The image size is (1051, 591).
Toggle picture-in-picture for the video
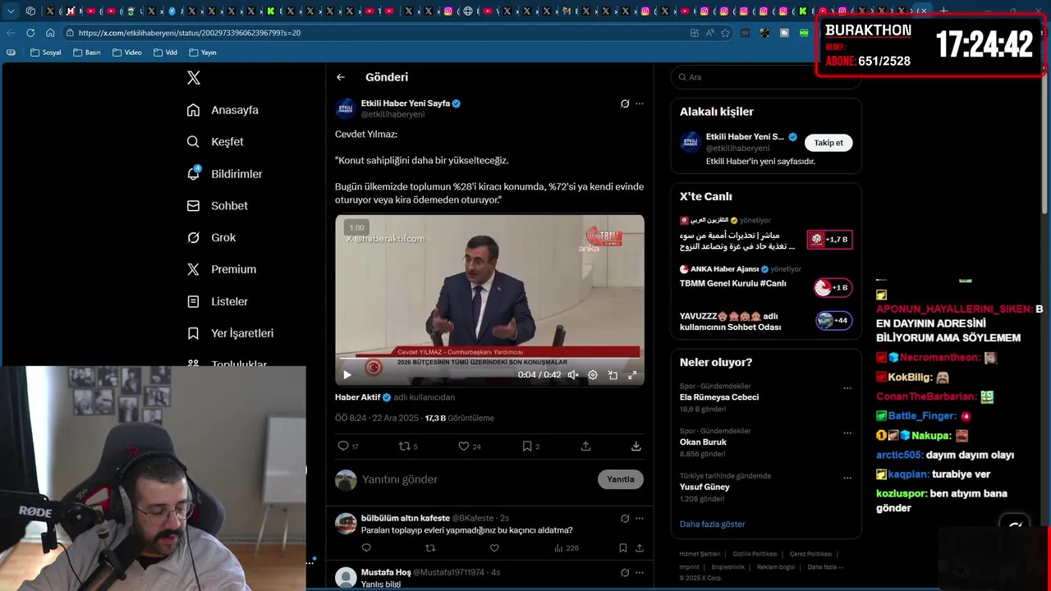click(613, 374)
